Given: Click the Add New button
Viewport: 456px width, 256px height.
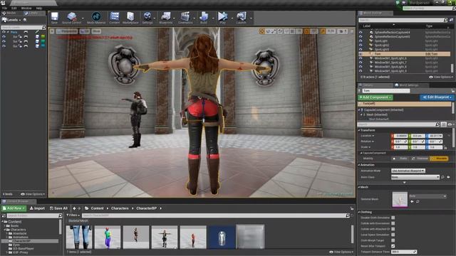Looking at the screenshot, I should 14,208.
